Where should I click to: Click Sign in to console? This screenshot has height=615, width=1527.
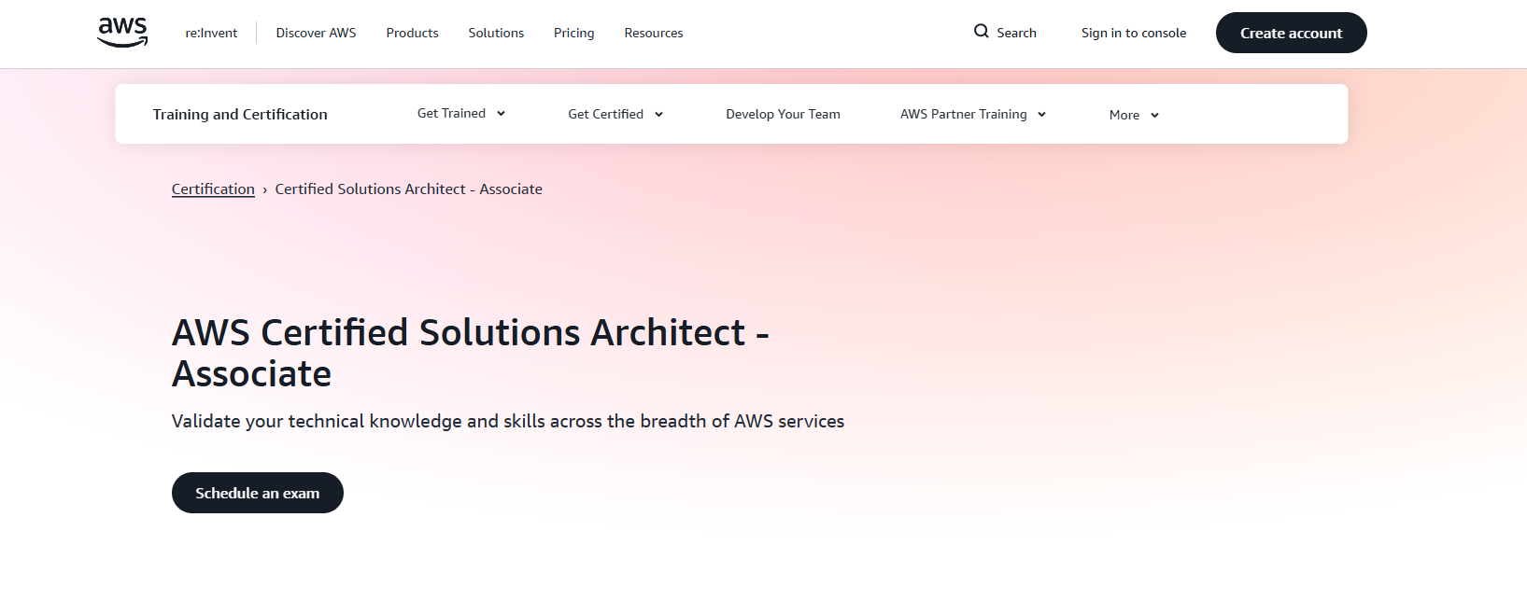pyautogui.click(x=1134, y=33)
